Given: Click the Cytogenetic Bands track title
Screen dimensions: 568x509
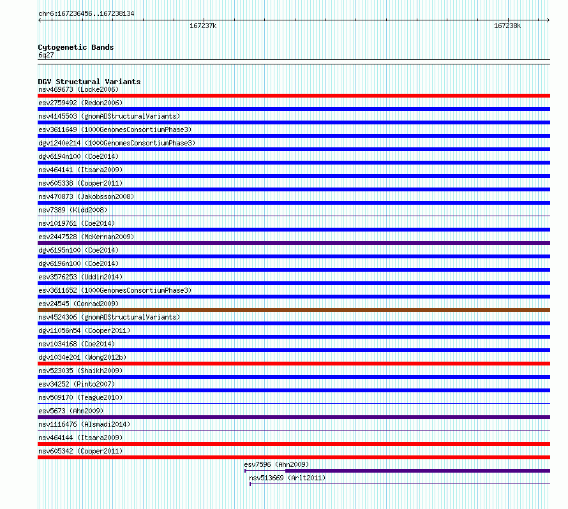Looking at the screenshot, I should coord(76,47).
